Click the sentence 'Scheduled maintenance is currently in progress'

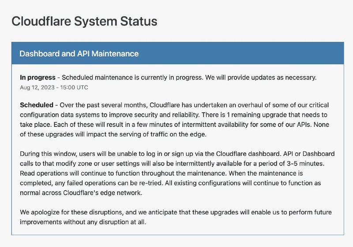(x=131, y=77)
